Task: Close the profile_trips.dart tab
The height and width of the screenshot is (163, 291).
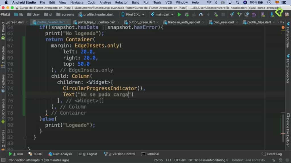Action: pos(274,22)
